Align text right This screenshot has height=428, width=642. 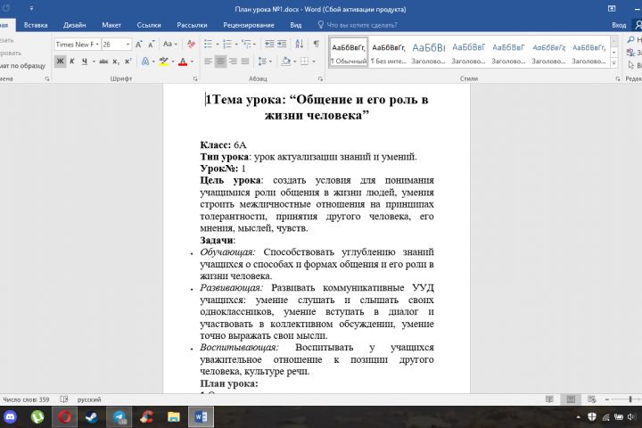coord(233,62)
